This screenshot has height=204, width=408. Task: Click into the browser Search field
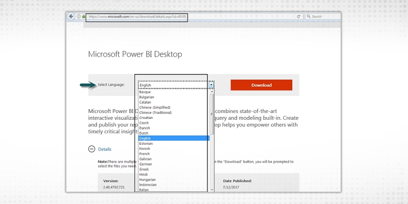coord(322,16)
